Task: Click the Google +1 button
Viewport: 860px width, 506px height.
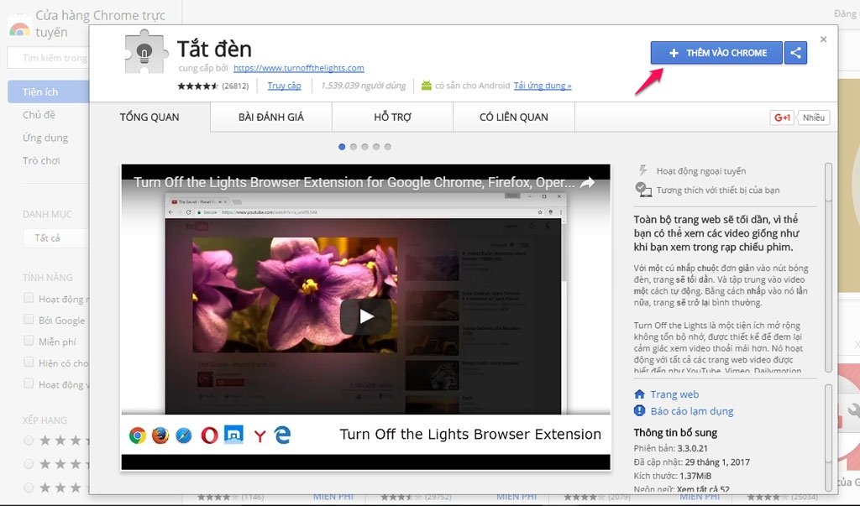Action: 781,117
